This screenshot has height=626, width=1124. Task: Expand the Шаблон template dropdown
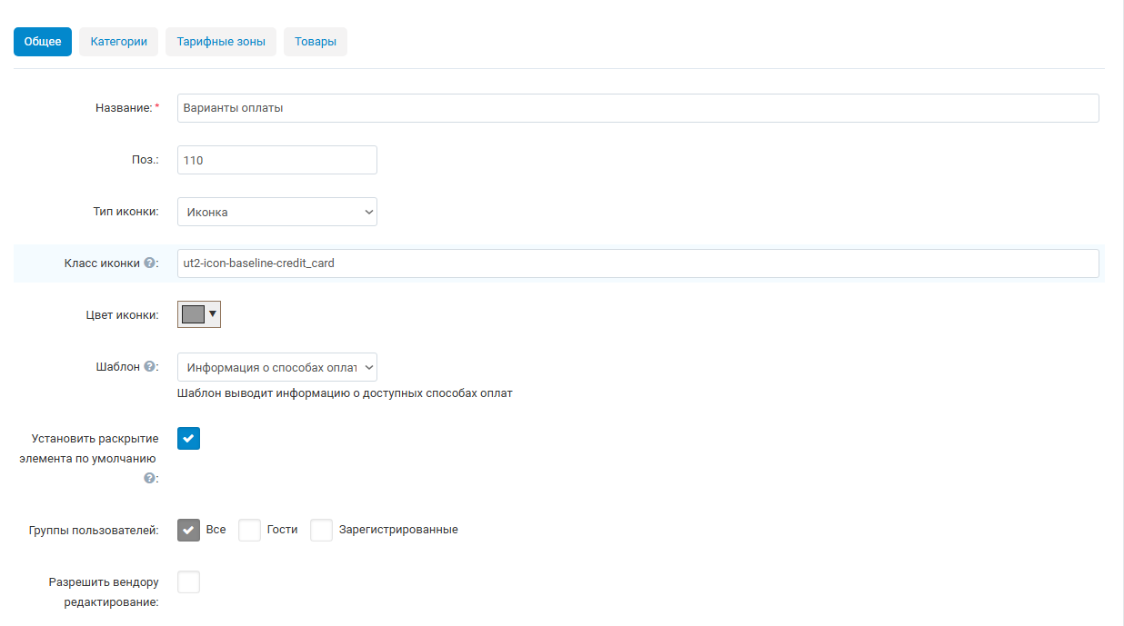tap(276, 367)
